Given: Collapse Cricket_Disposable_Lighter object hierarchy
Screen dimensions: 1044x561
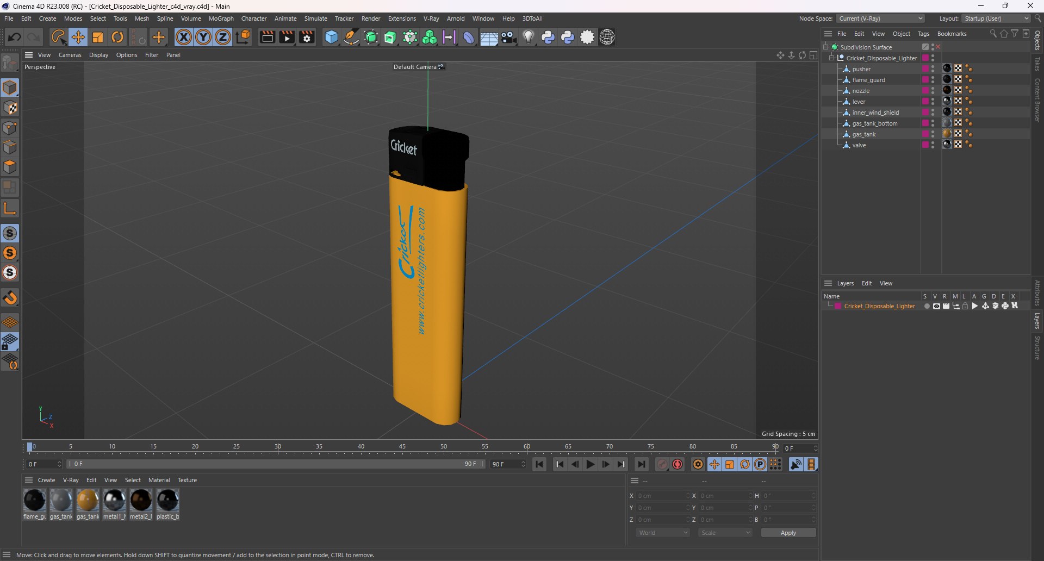Looking at the screenshot, I should tap(831, 58).
